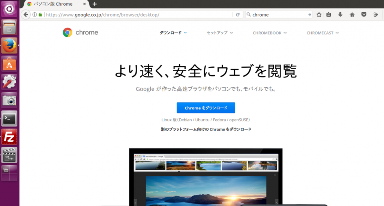Open the workspace switcher in dock
384x206 pixels.
[9, 173]
